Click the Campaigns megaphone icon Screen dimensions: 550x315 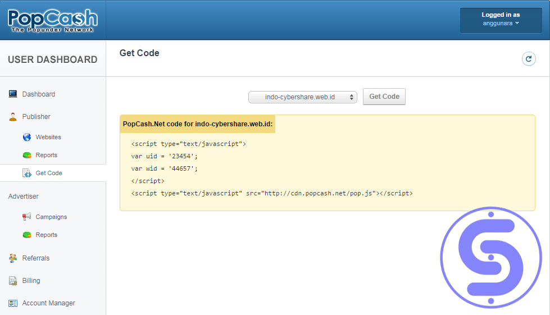(26, 217)
